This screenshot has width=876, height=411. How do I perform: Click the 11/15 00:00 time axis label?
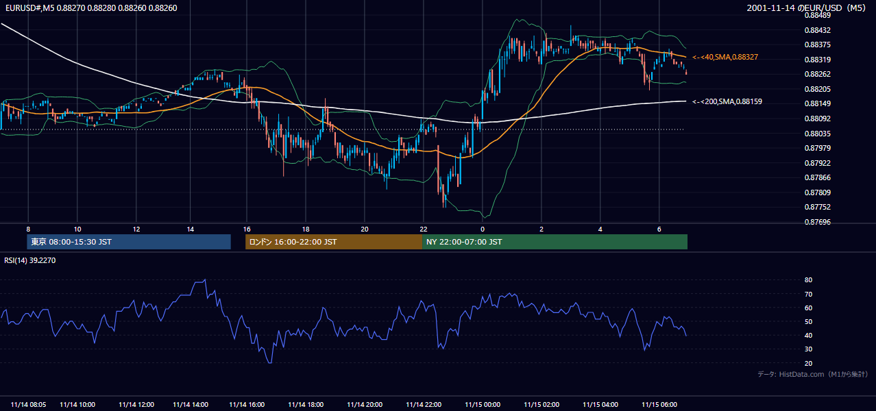pyautogui.click(x=483, y=404)
